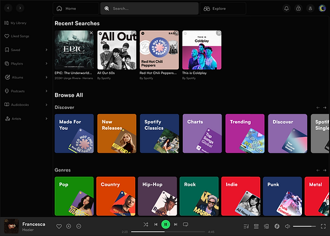Open 'Red Hot Chili Peppers...' title link
This screenshot has width=330, height=236.
click(158, 73)
